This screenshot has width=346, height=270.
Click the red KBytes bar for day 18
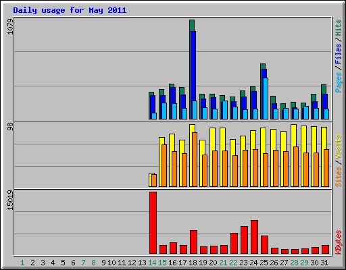pos(193,242)
